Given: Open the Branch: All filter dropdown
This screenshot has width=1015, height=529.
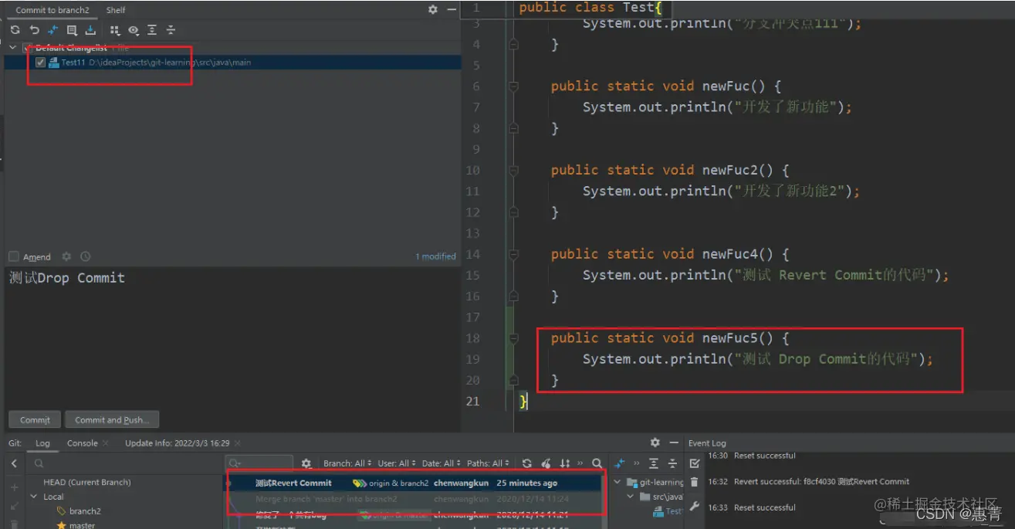Looking at the screenshot, I should 347,463.
